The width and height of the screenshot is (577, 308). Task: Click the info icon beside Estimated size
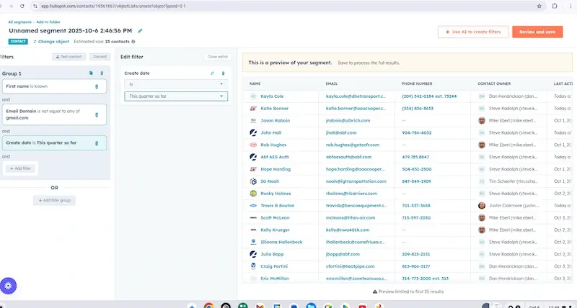click(133, 42)
